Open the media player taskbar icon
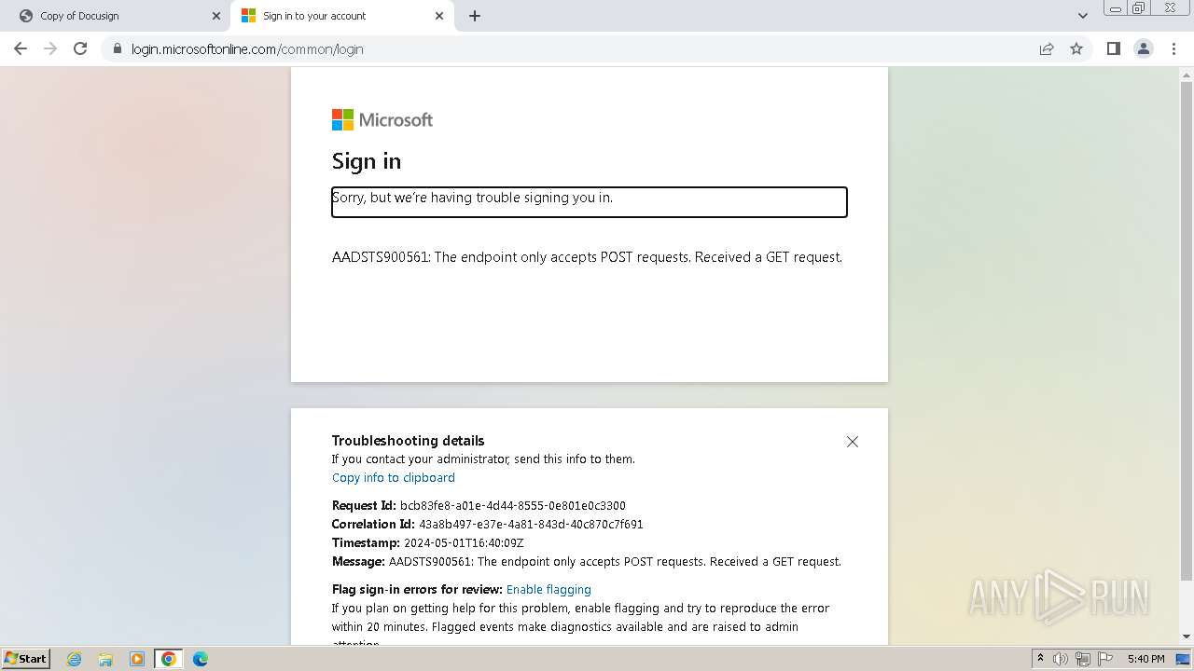 pos(137,659)
